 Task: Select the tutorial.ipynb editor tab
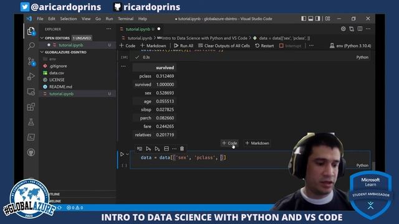pyautogui.click(x=140, y=29)
